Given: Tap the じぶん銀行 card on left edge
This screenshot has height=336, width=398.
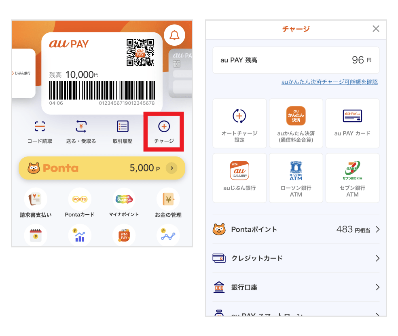Looking at the screenshot, I should point(23,73).
